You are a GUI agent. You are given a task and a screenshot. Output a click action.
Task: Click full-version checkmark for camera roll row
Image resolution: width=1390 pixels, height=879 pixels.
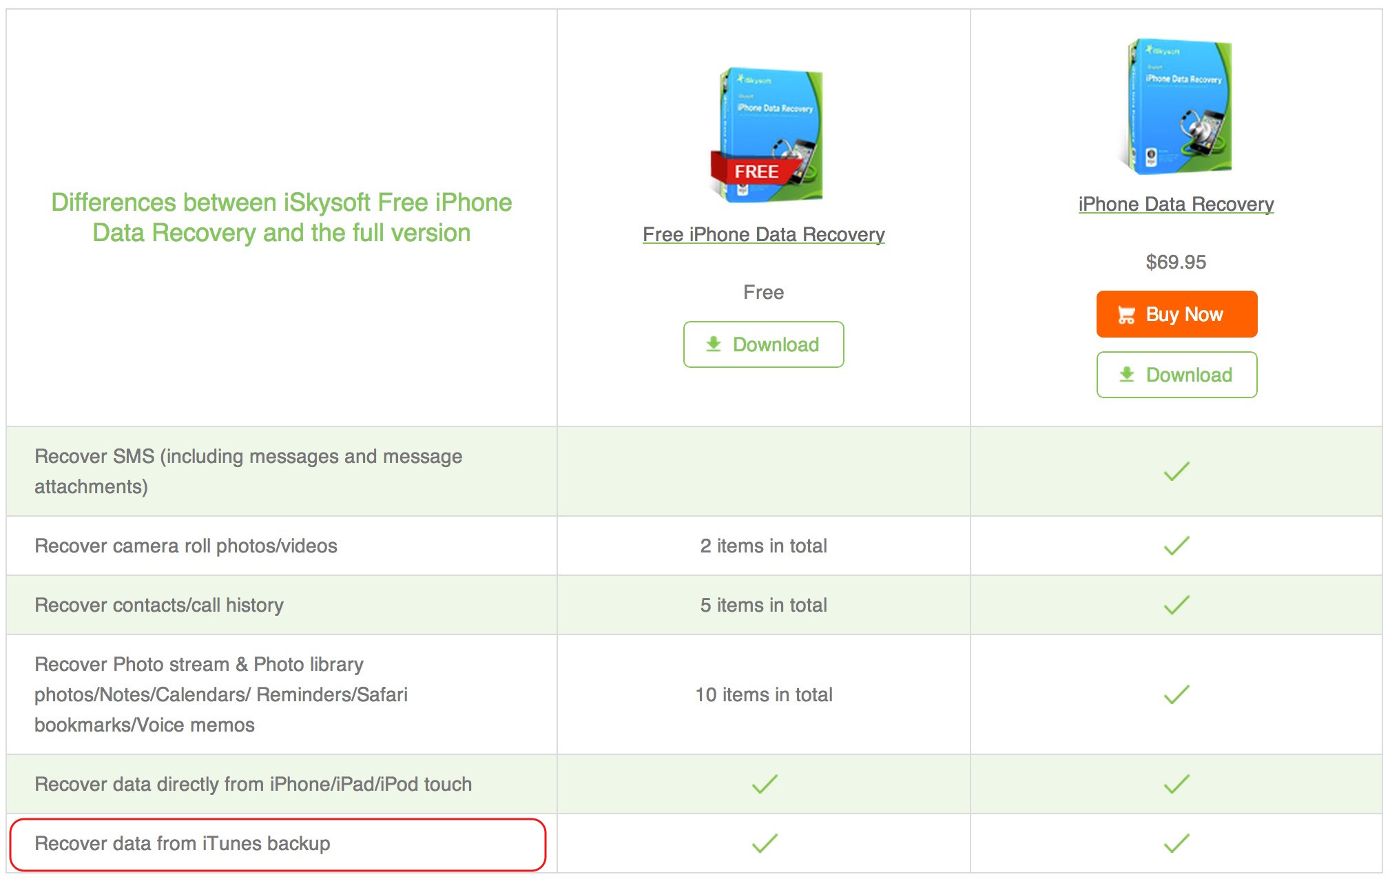[1176, 546]
